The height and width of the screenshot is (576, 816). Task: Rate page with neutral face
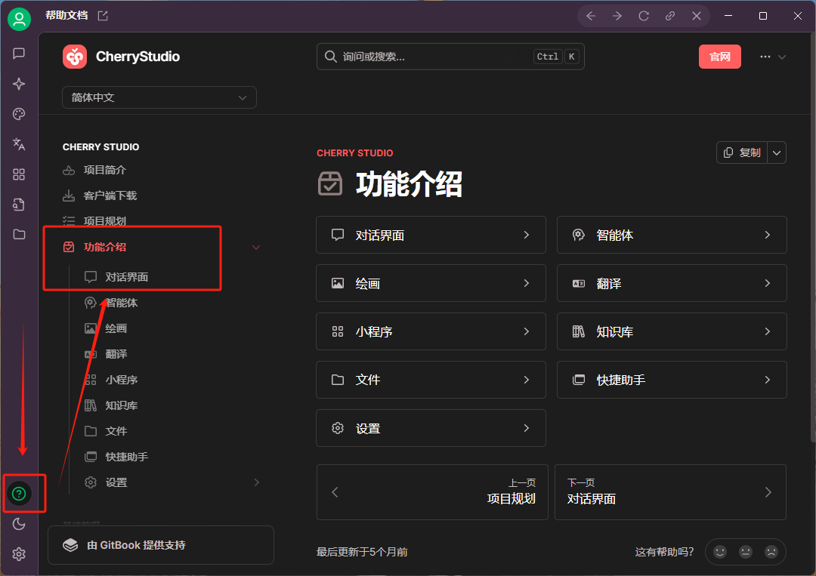[x=746, y=552]
